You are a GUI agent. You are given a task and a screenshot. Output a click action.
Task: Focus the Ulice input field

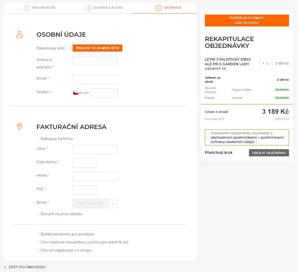coord(95,150)
